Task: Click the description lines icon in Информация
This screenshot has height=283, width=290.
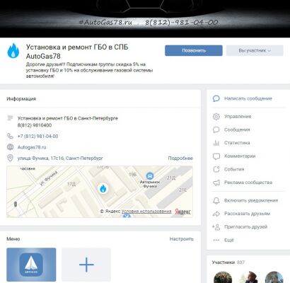Action: 10,118
